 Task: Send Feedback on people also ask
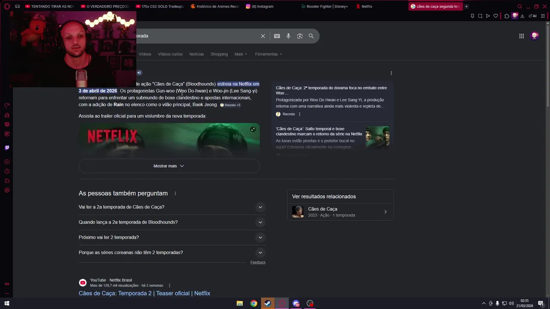pyautogui.click(x=258, y=262)
